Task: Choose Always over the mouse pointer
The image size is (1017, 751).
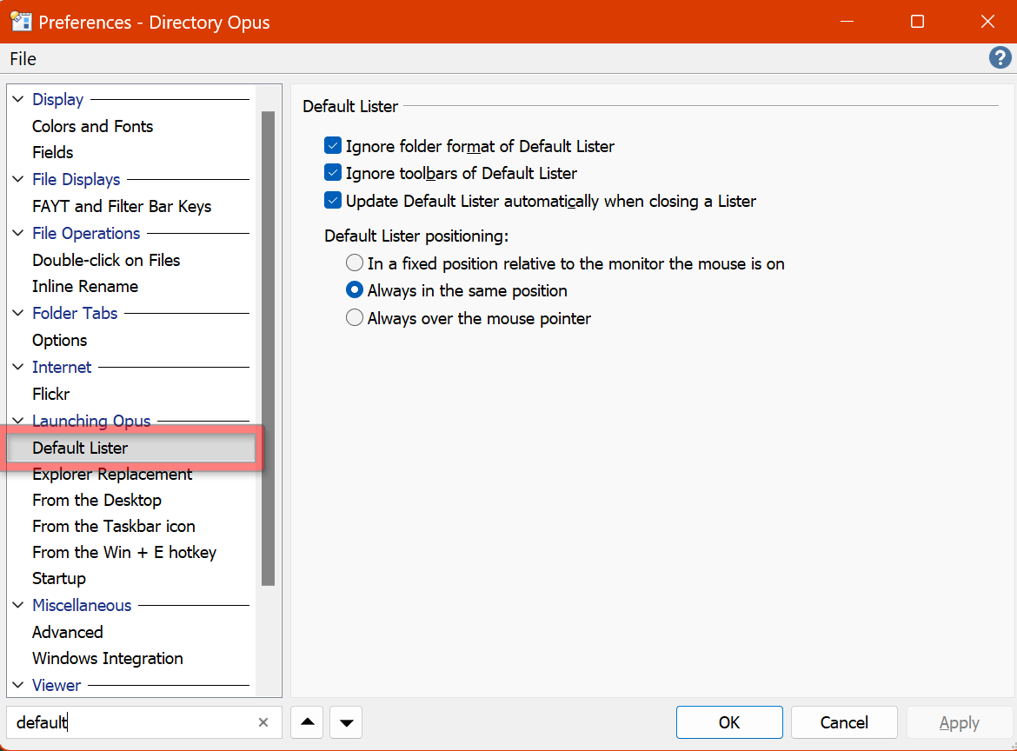Action: pyautogui.click(x=354, y=318)
